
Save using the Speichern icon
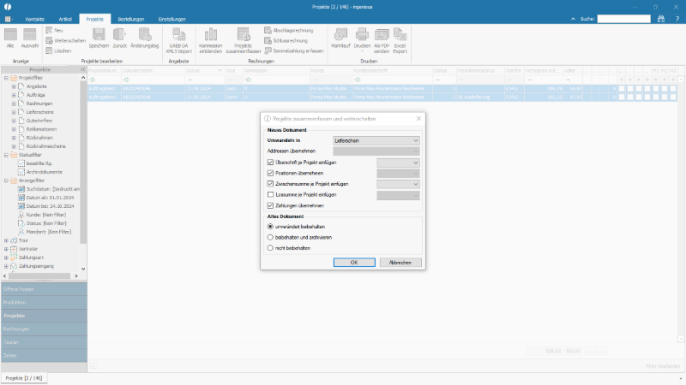click(x=99, y=34)
